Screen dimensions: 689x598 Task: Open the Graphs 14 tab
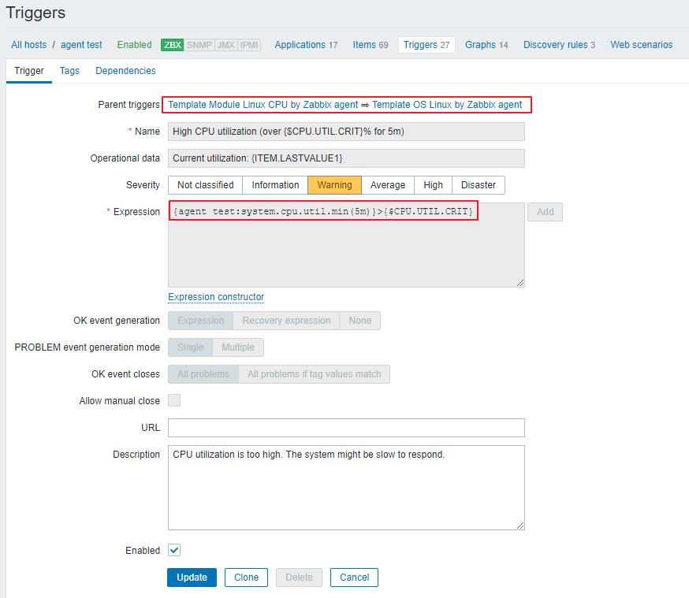pyautogui.click(x=486, y=45)
